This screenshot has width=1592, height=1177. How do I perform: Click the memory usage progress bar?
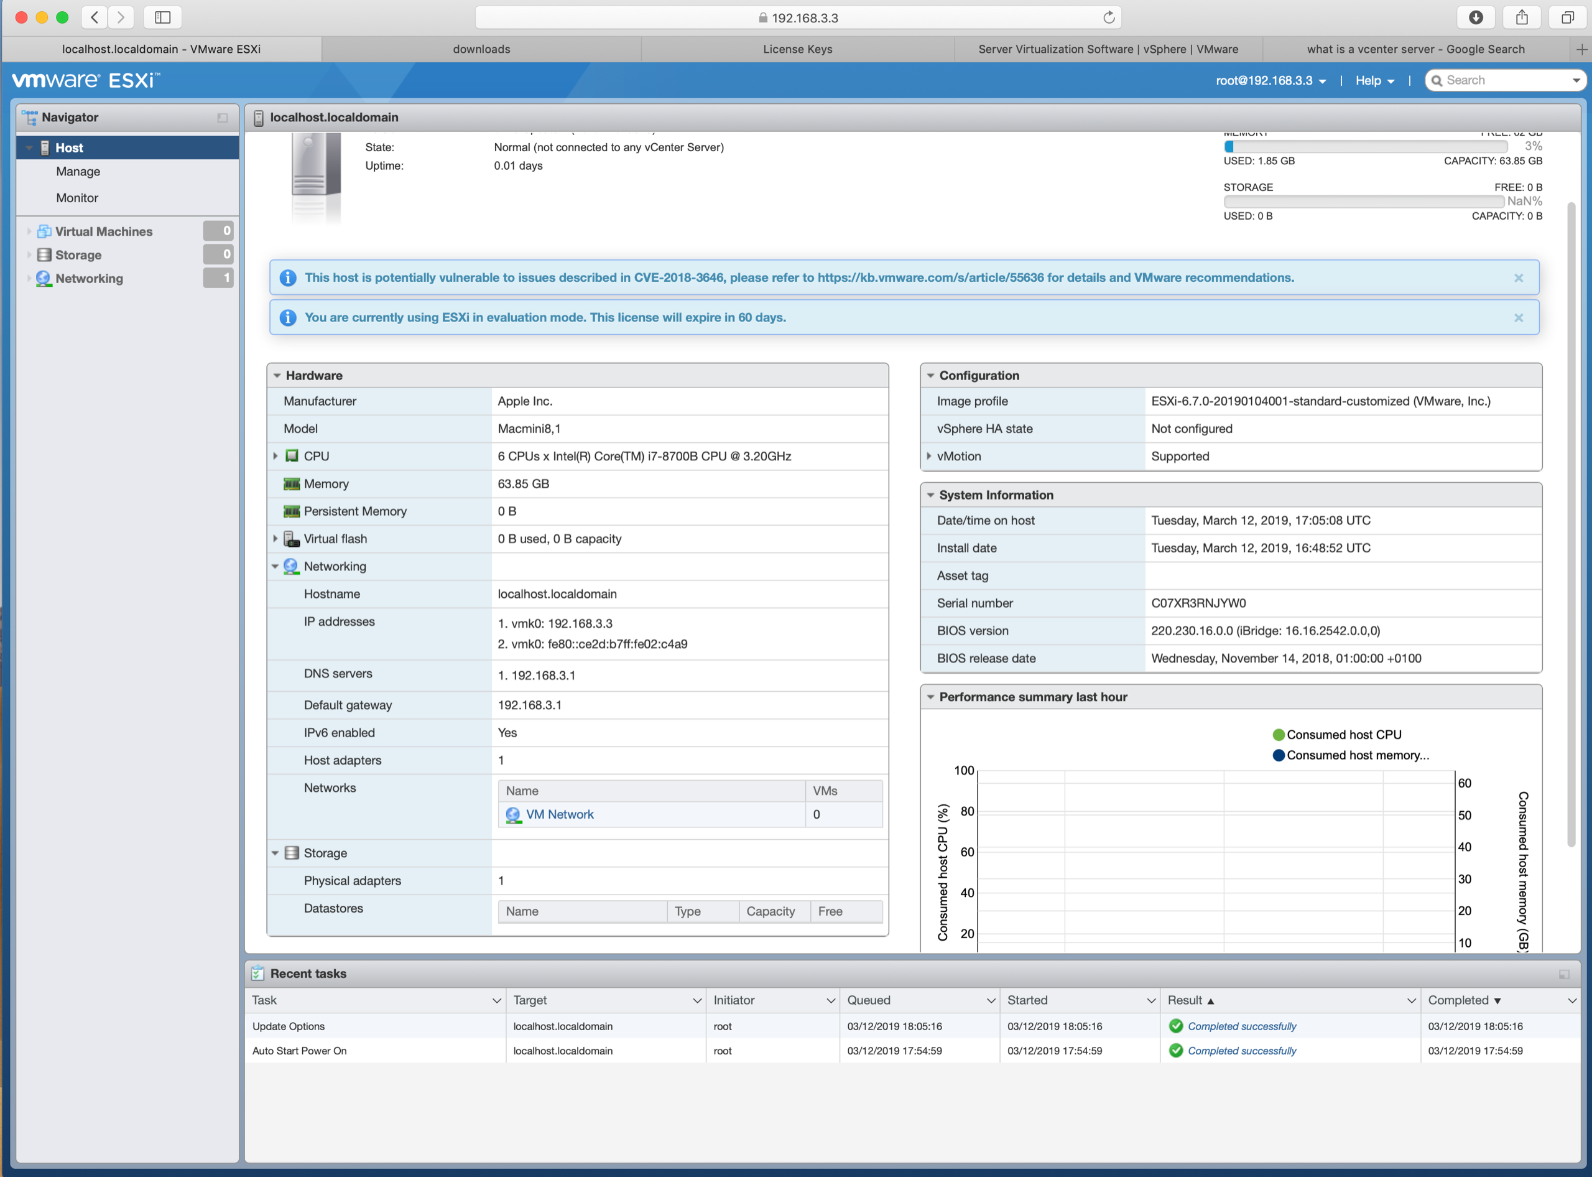pyautogui.click(x=1366, y=146)
